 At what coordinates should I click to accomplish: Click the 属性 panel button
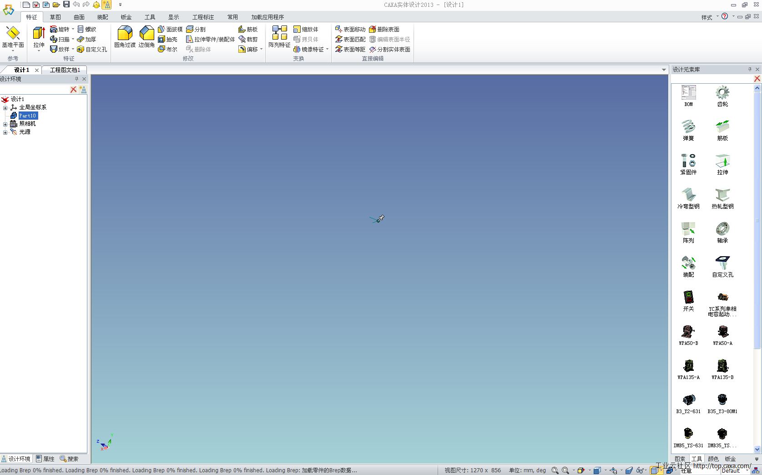(x=45, y=459)
